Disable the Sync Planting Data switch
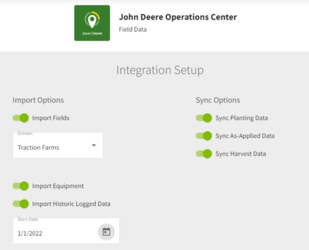This screenshot has width=309, height=250. click(204, 118)
